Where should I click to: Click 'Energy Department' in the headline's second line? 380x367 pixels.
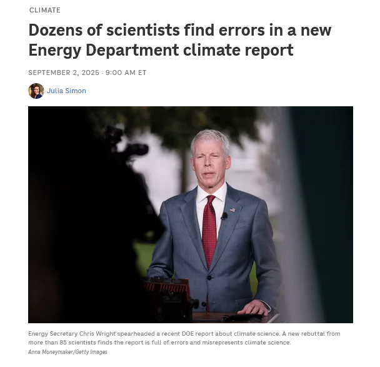click(104, 50)
